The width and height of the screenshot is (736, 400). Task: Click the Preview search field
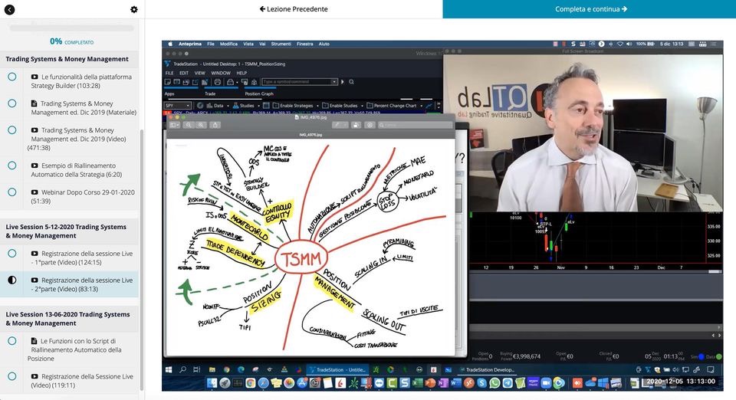416,125
